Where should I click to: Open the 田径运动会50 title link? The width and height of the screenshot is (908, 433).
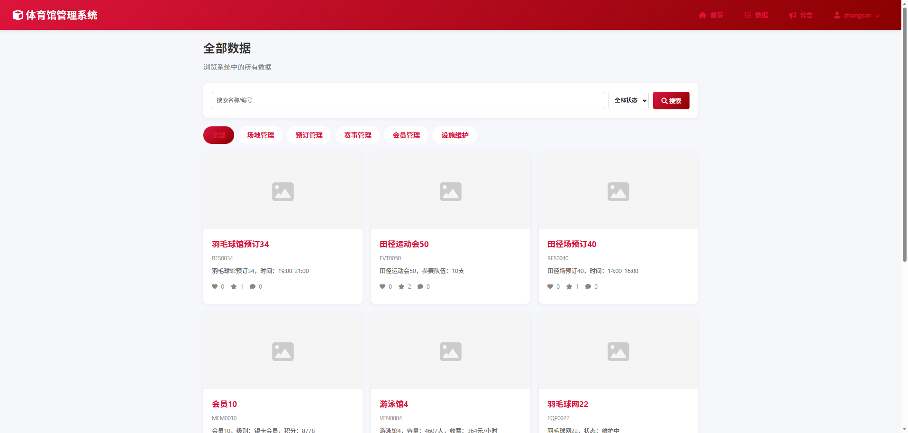coord(404,244)
